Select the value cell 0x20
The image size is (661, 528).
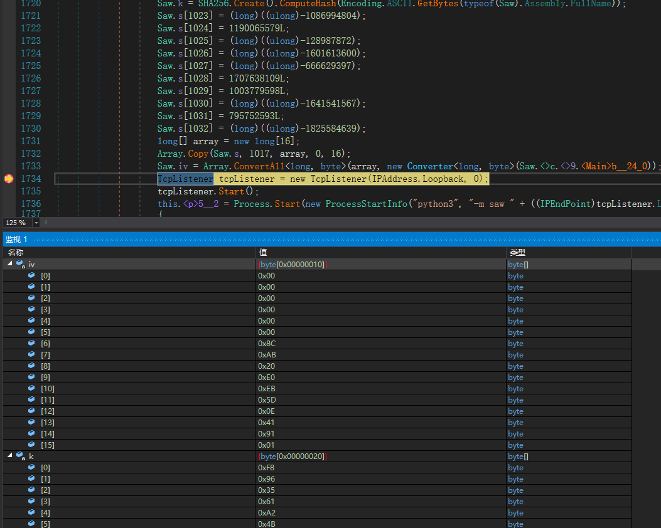(x=380, y=366)
